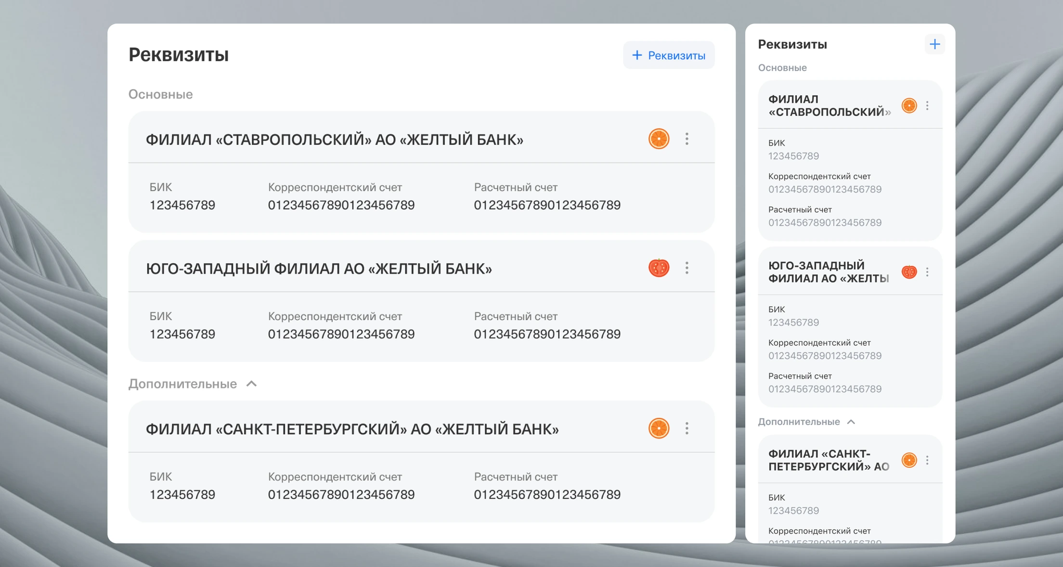Click Корреспондентский счет value in main Юго-Западный card
This screenshot has height=567, width=1063.
coord(341,335)
